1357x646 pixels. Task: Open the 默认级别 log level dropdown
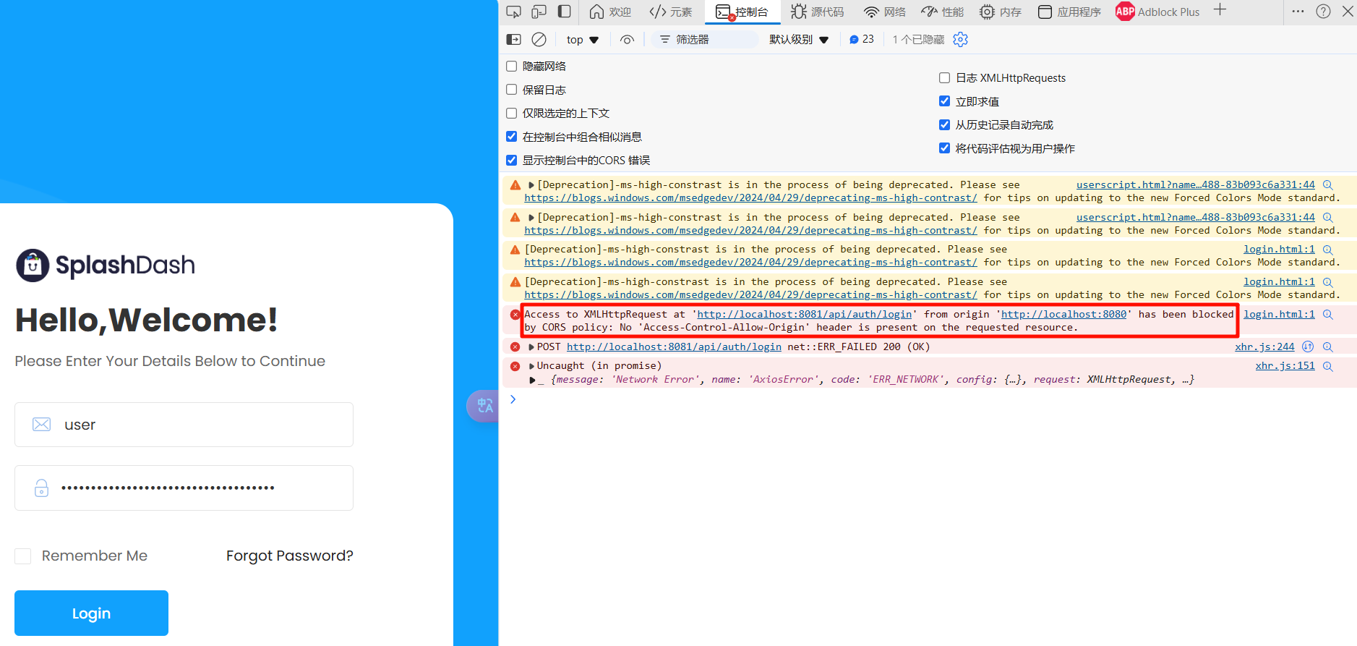799,40
